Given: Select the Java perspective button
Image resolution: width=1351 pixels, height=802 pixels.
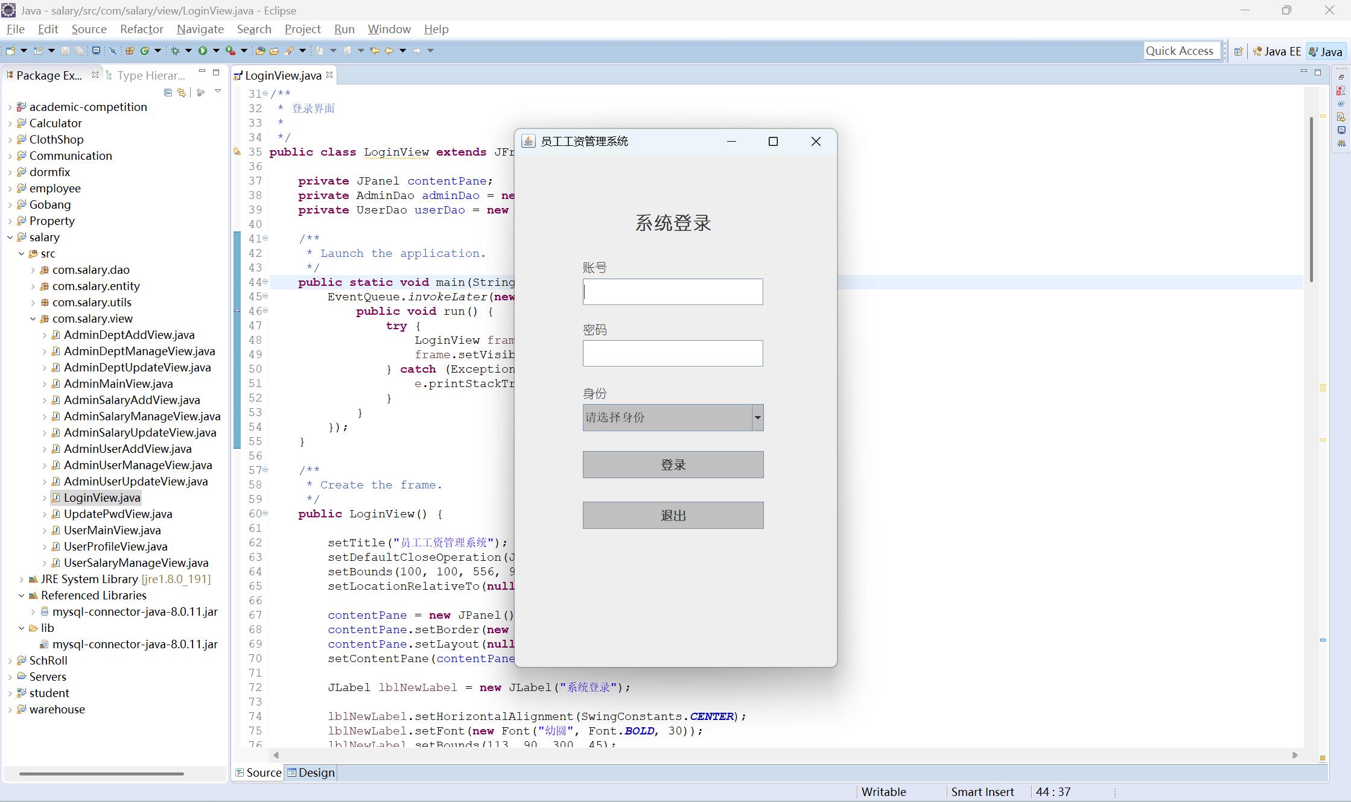Looking at the screenshot, I should 1325,51.
